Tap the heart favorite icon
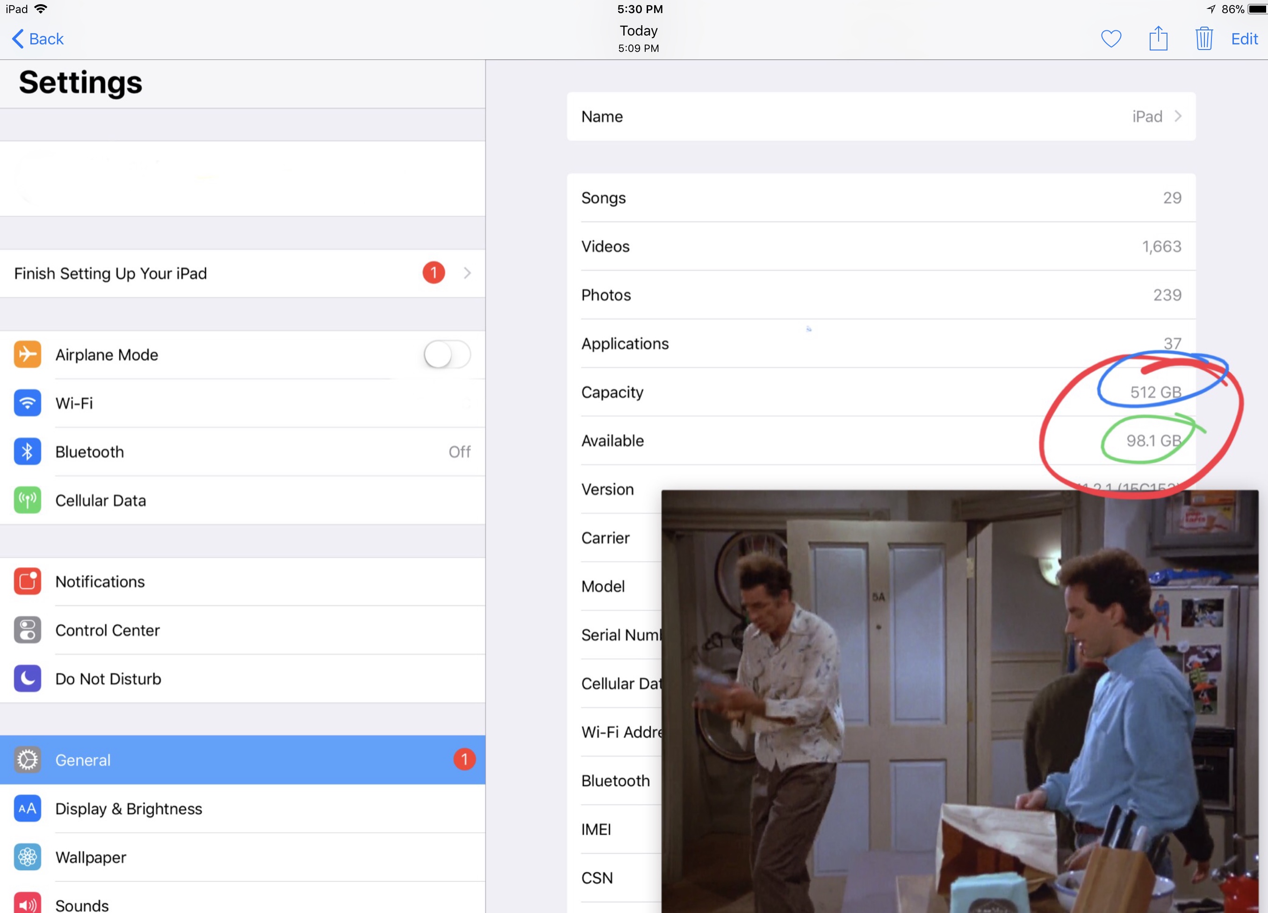The height and width of the screenshot is (913, 1268). [1110, 39]
